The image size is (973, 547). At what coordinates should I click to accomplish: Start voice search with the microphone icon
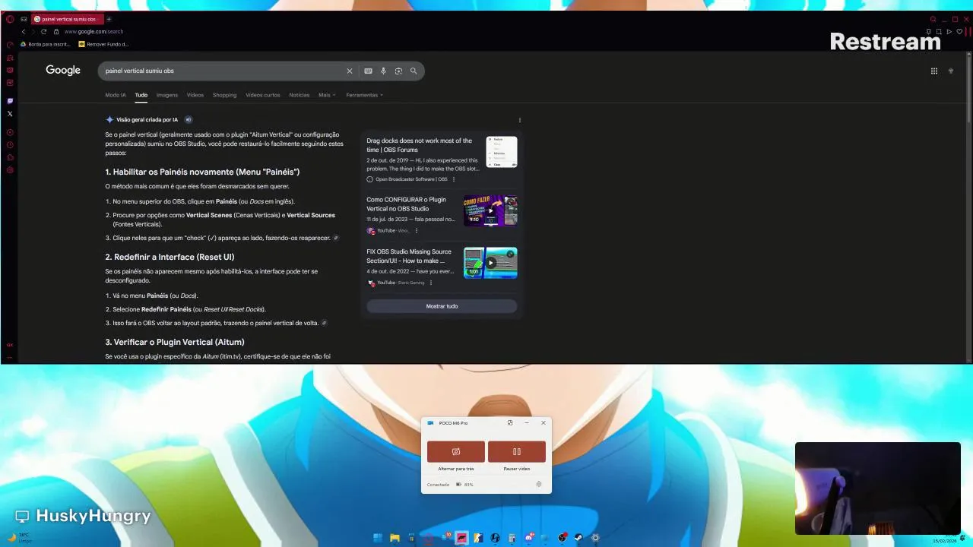click(x=383, y=71)
